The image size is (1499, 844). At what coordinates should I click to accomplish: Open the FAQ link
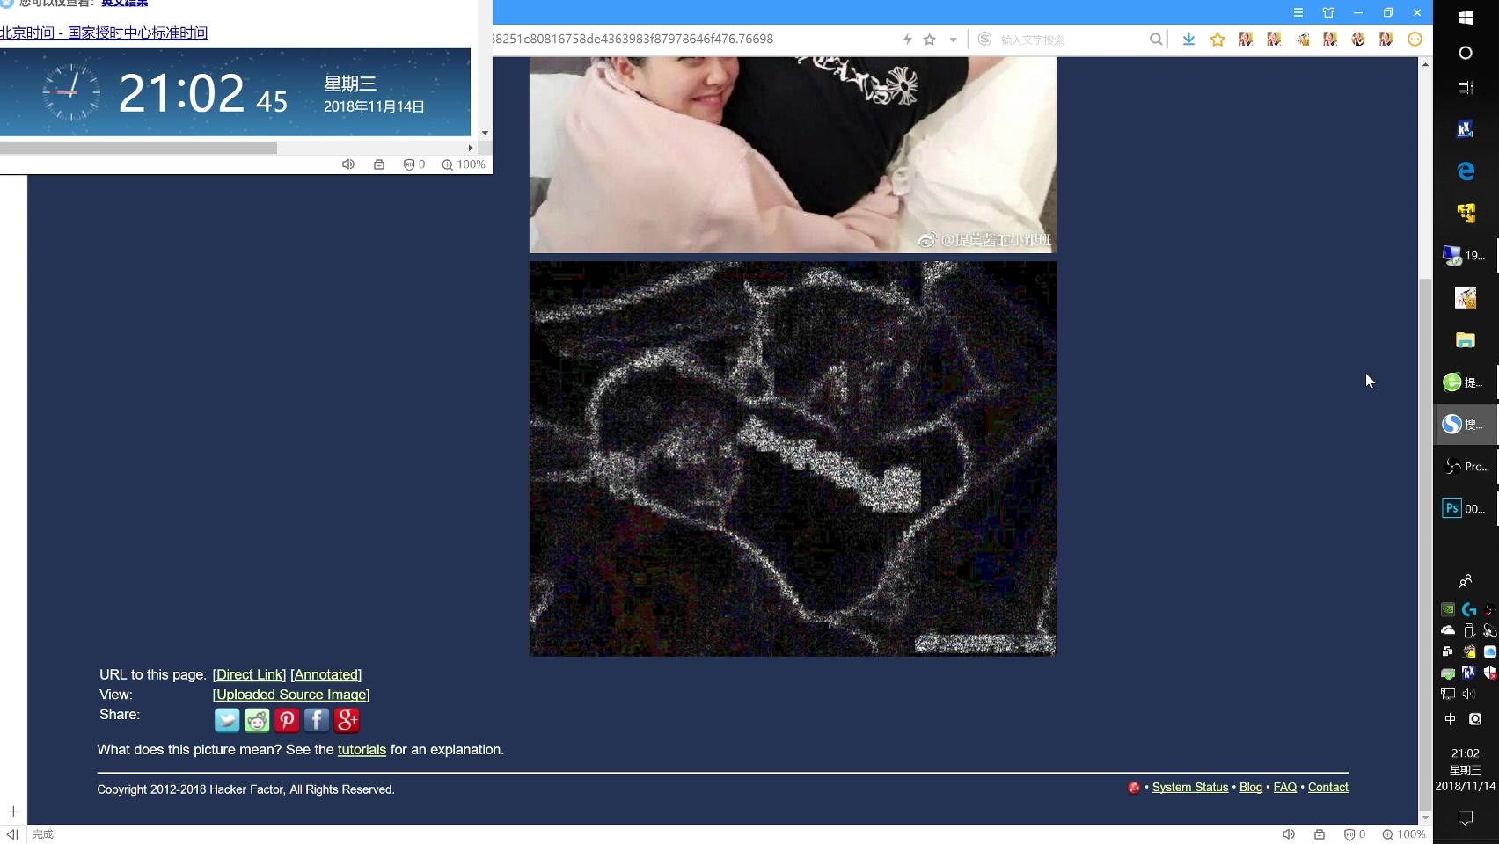pyautogui.click(x=1285, y=787)
